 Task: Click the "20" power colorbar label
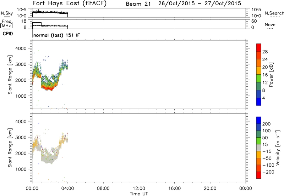point(265,67)
